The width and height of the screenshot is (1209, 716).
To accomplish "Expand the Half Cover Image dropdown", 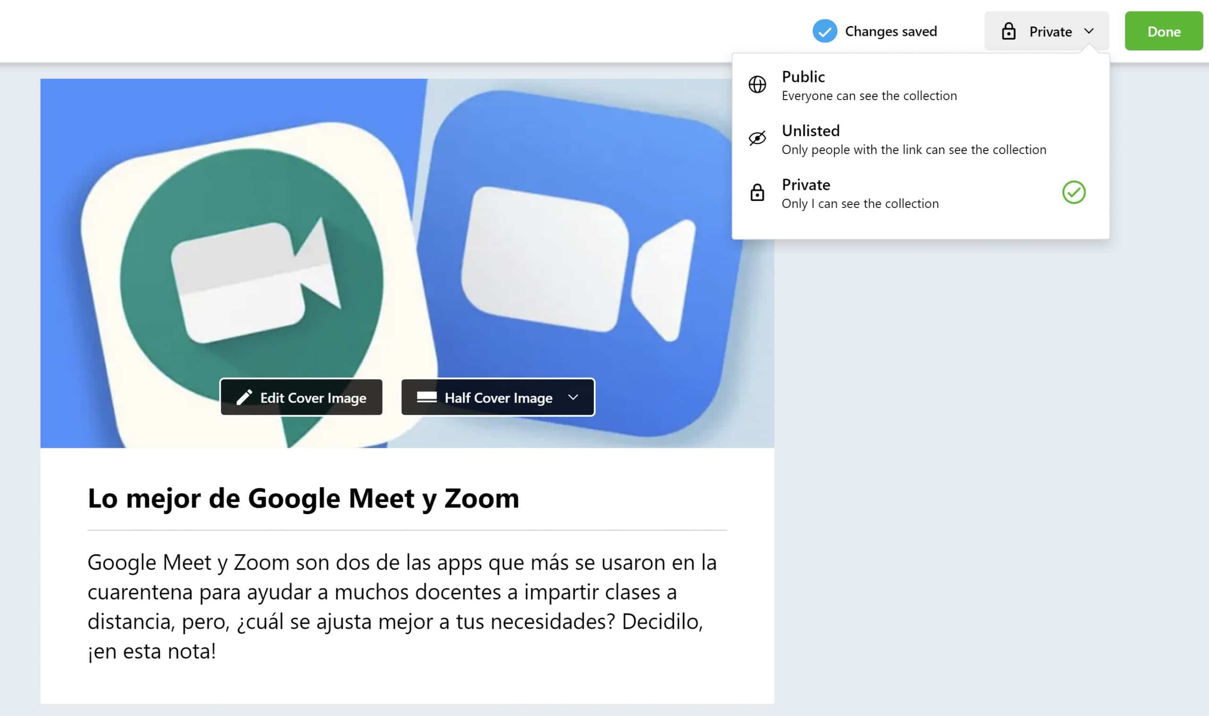I will pos(498,397).
